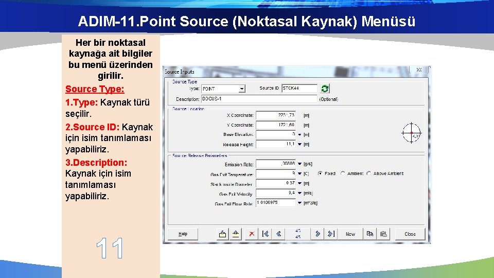Close the Source Inputs dialog via X
The image size is (494, 278).
pos(419,69)
